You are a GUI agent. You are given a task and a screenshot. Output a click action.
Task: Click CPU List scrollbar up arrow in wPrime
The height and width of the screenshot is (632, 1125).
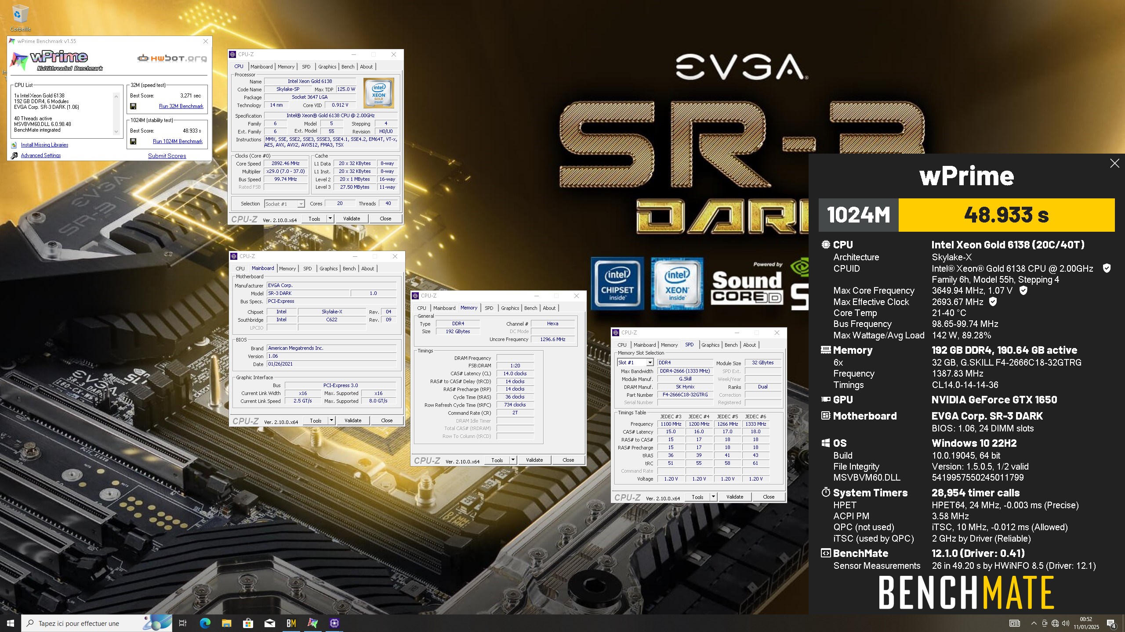point(116,96)
